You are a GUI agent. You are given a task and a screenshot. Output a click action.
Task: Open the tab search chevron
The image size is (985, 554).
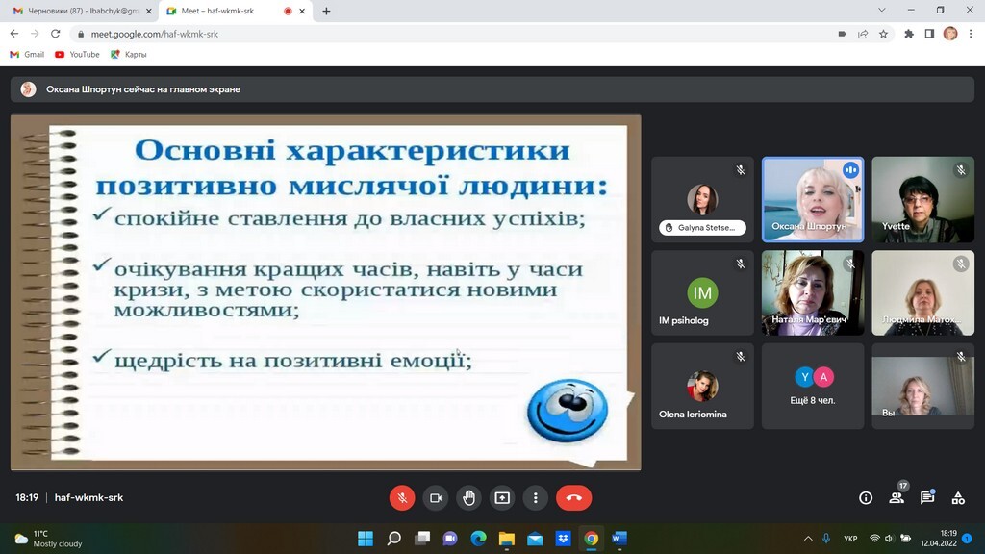pos(882,10)
